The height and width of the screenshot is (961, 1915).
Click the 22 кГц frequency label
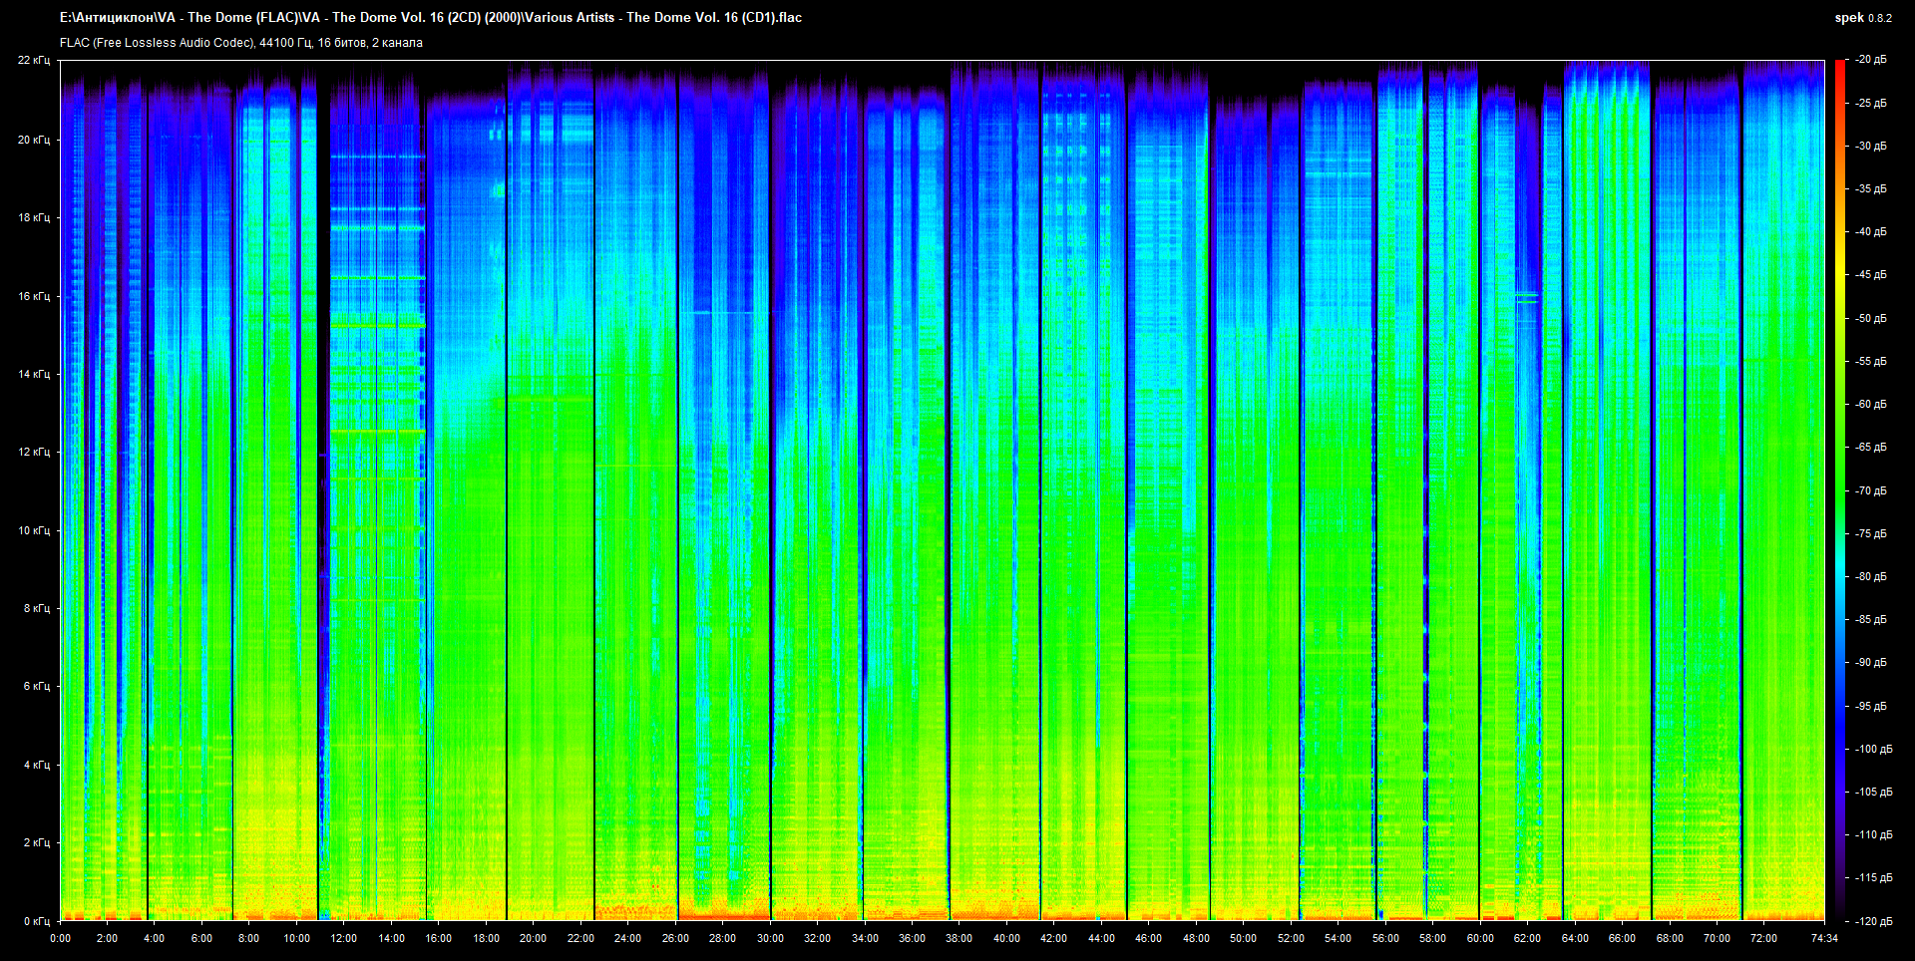click(33, 60)
